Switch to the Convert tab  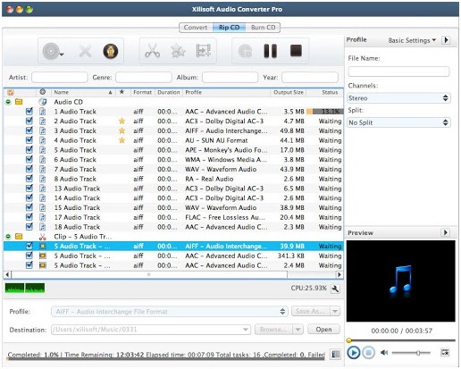(196, 28)
